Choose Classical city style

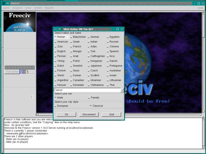point(96,106)
